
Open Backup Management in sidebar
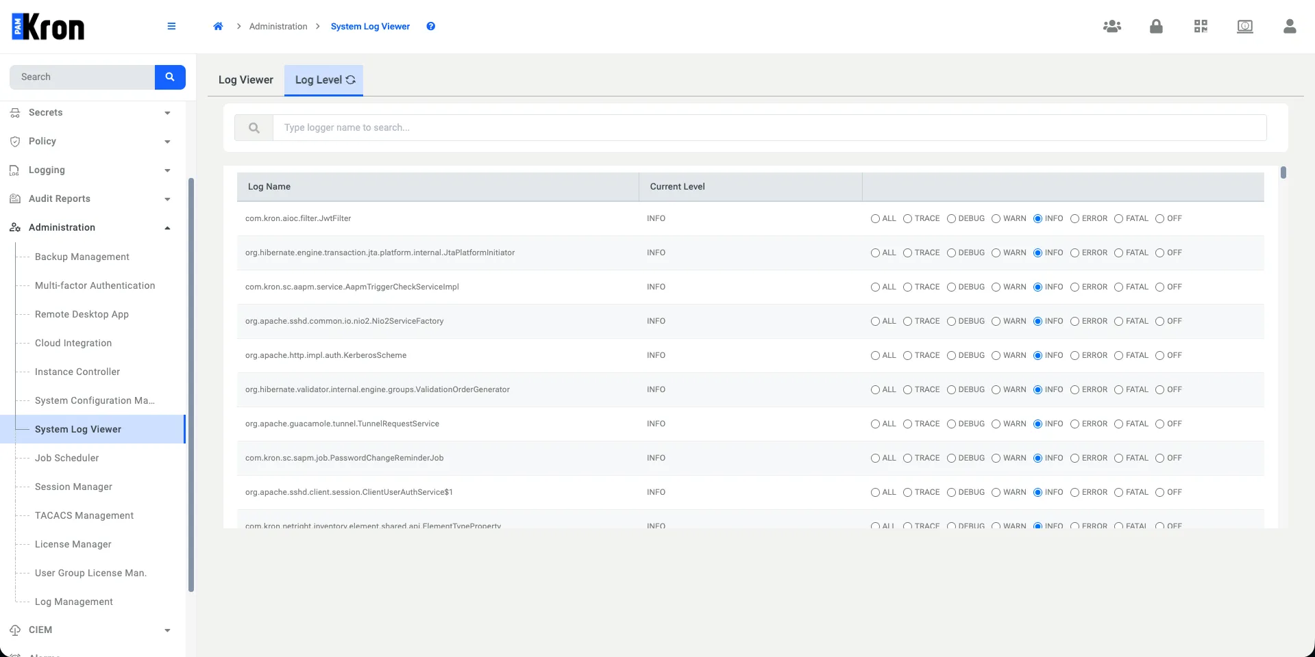coord(82,257)
